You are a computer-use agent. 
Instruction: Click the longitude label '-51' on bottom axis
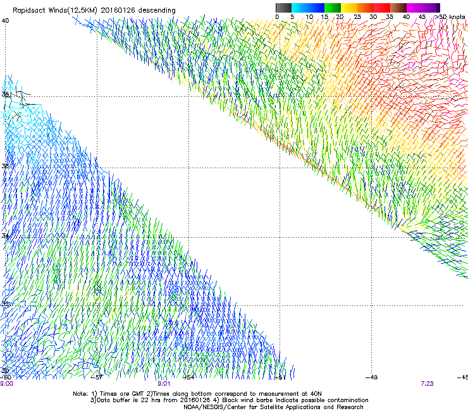[280, 377]
